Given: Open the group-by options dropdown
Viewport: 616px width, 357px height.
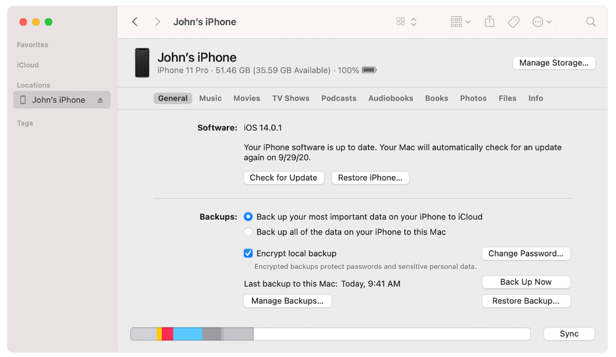Looking at the screenshot, I should [x=461, y=22].
